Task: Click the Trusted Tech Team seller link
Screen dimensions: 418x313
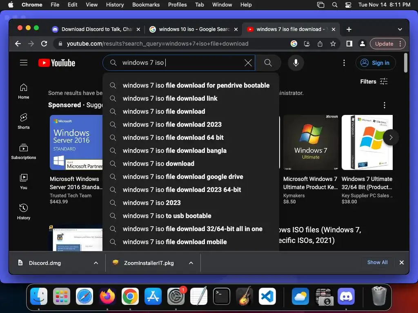Action: point(70,195)
